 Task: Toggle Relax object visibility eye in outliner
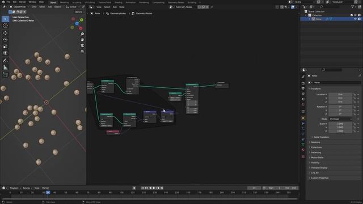coord(356,19)
